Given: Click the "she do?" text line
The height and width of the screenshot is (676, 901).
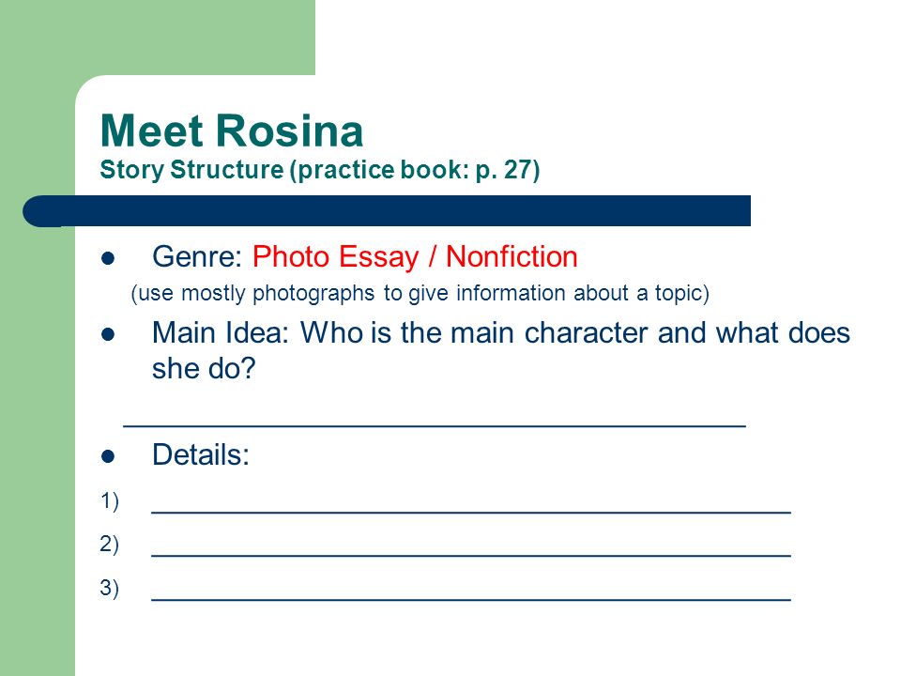Looking at the screenshot, I should pyautogui.click(x=204, y=368).
